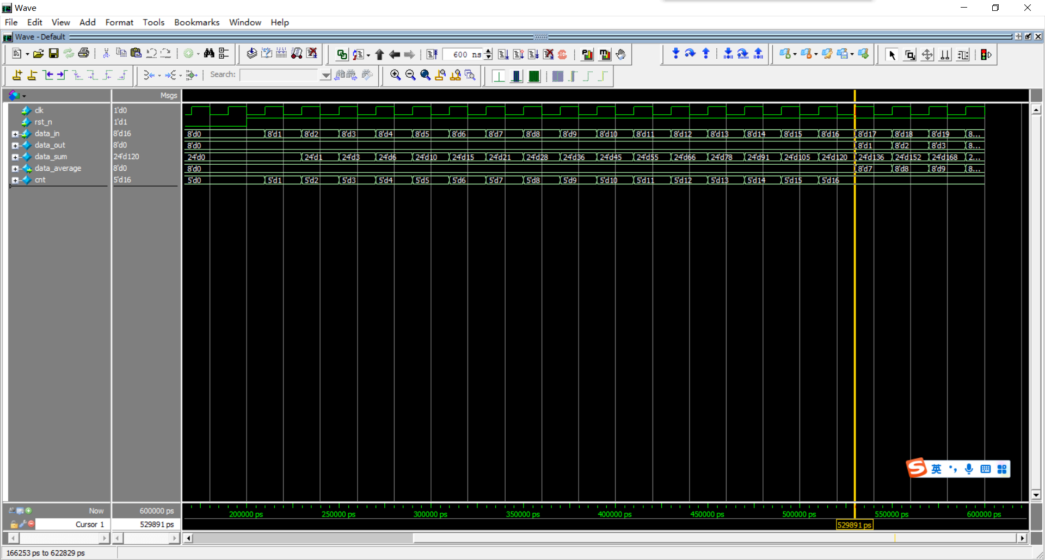Click the black left arrow icon
This screenshot has width=1045, height=560.
point(395,54)
